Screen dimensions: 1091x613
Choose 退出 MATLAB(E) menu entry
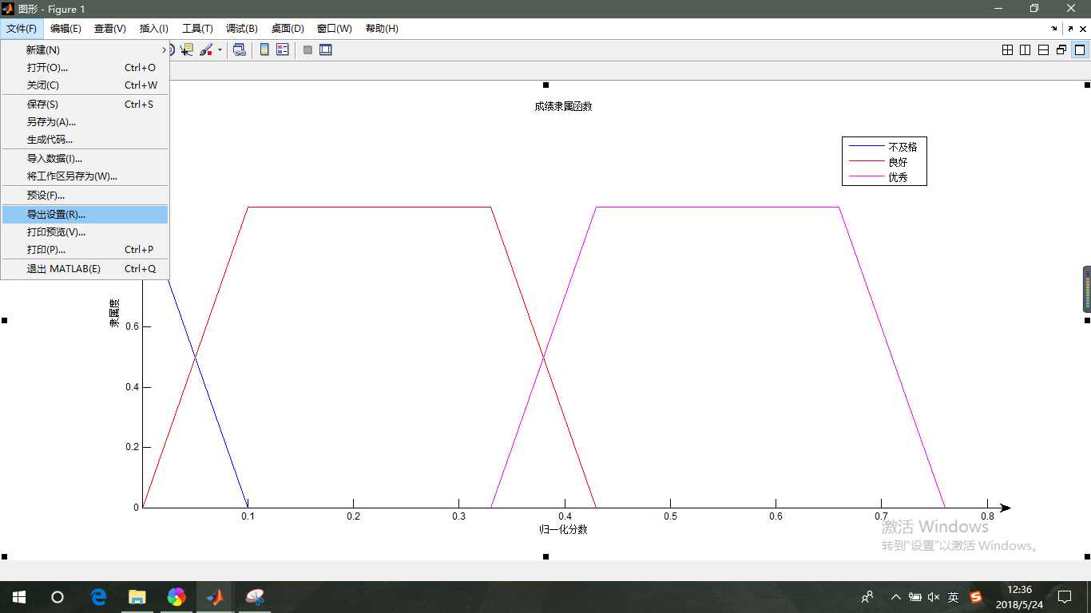(x=85, y=269)
